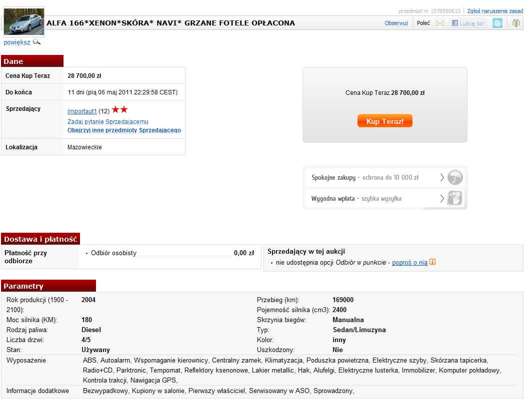Click end date '11 dni (pią 06 maj 2011...'
529x408 pixels.
point(122,92)
